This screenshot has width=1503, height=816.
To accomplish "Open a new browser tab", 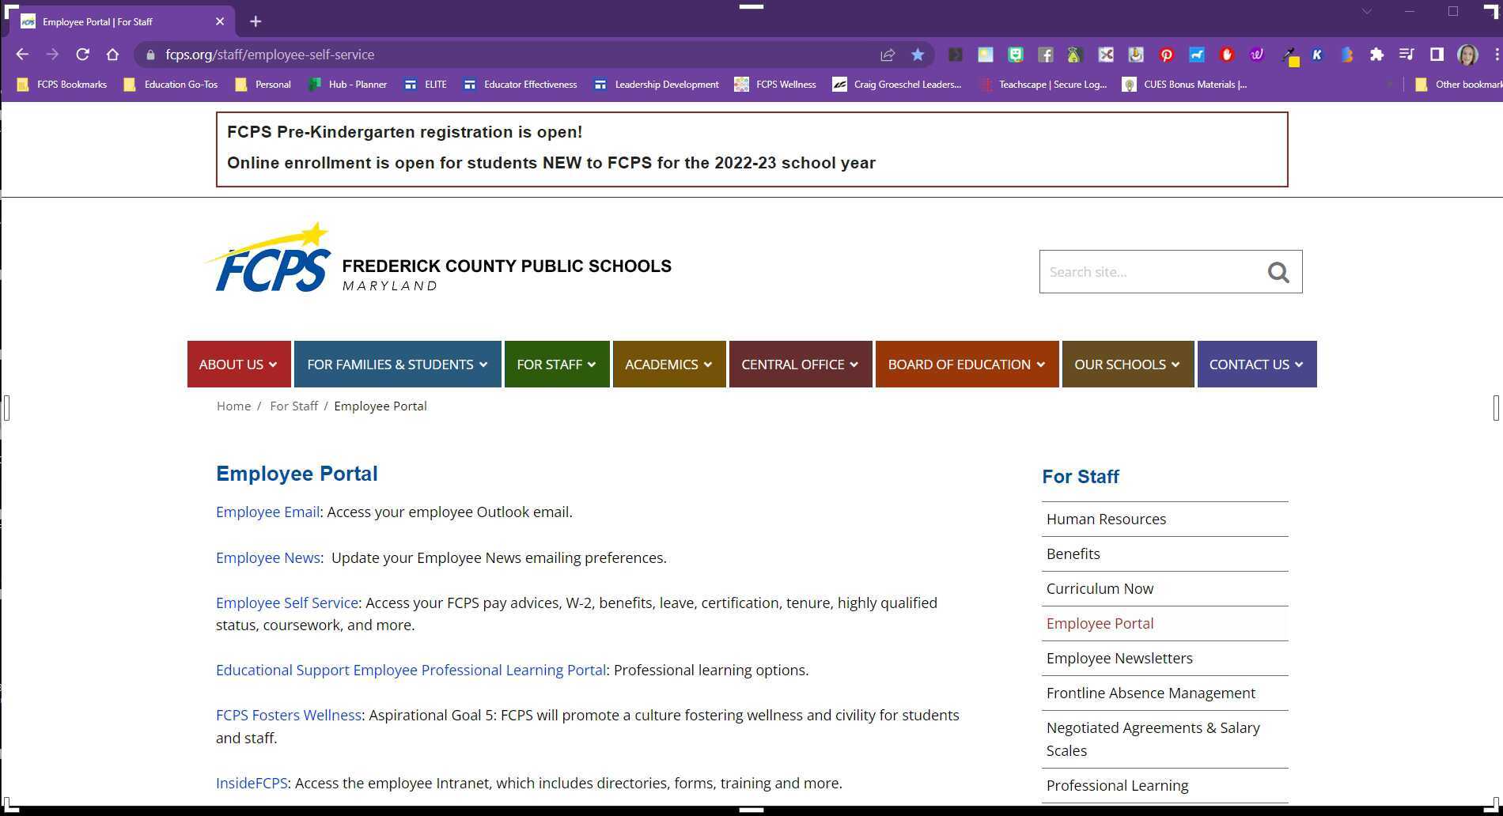I will click(x=256, y=21).
